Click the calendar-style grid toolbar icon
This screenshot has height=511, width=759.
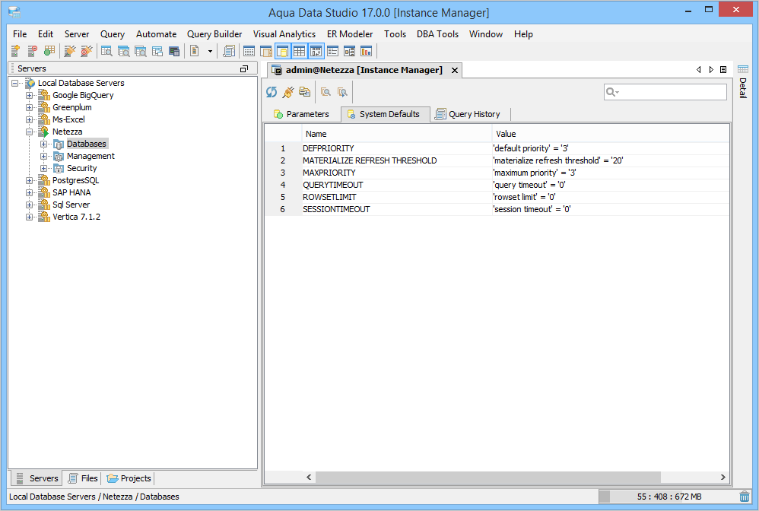coord(249,51)
